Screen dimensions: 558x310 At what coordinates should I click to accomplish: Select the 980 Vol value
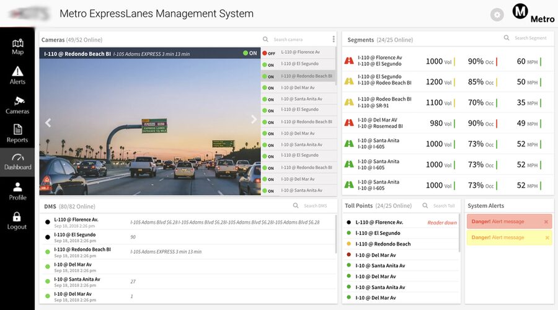coord(441,123)
